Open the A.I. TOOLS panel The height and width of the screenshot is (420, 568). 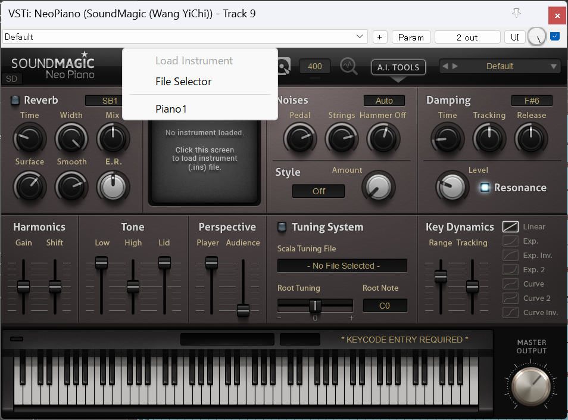pyautogui.click(x=398, y=67)
